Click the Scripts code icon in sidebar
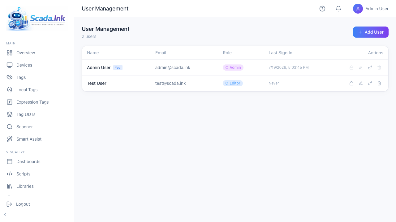396x222 pixels. (x=10, y=174)
